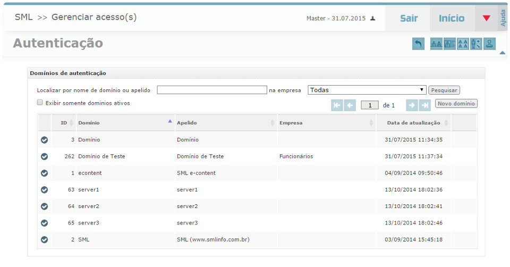Viewport: 510px width, 267px height.
Task: Click the user icon beside Master date
Action: pyautogui.click(x=373, y=19)
